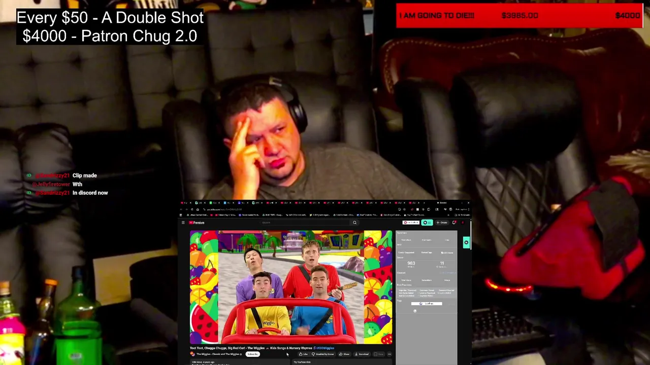This screenshot has width=650, height=365.
Task: Click the Wiggles music video player
Action: tap(291, 287)
